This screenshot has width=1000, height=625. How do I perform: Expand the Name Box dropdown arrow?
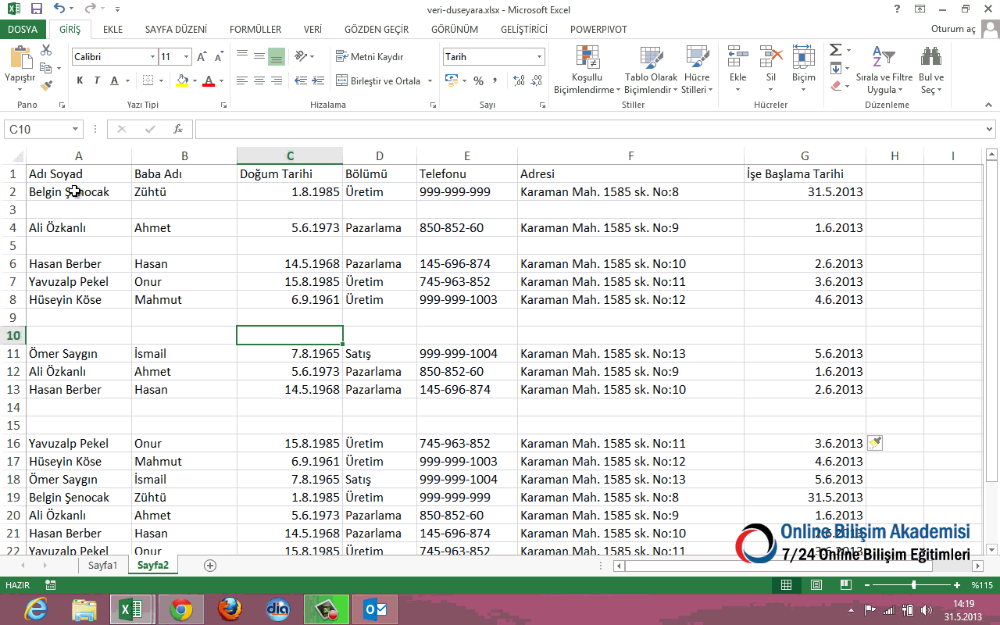(x=76, y=130)
